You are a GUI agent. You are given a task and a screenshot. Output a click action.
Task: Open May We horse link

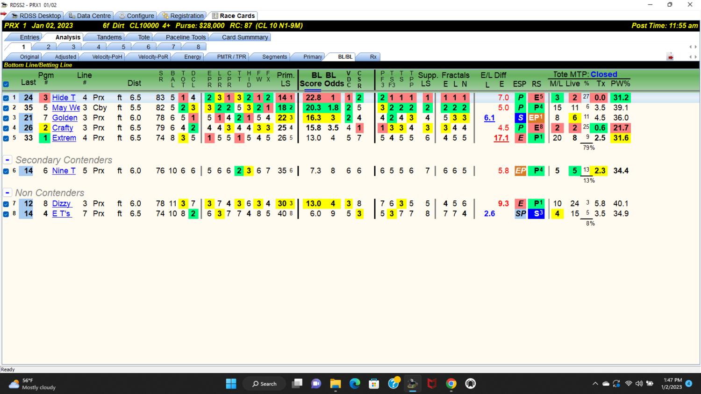[66, 107]
